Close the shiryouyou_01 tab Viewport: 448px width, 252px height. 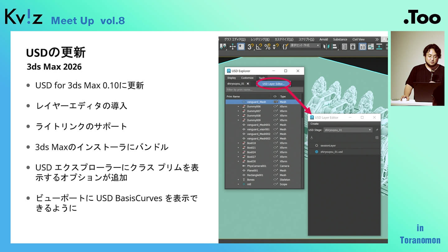point(248,84)
